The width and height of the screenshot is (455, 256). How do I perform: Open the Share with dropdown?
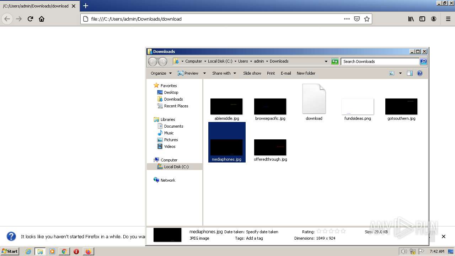224,73
